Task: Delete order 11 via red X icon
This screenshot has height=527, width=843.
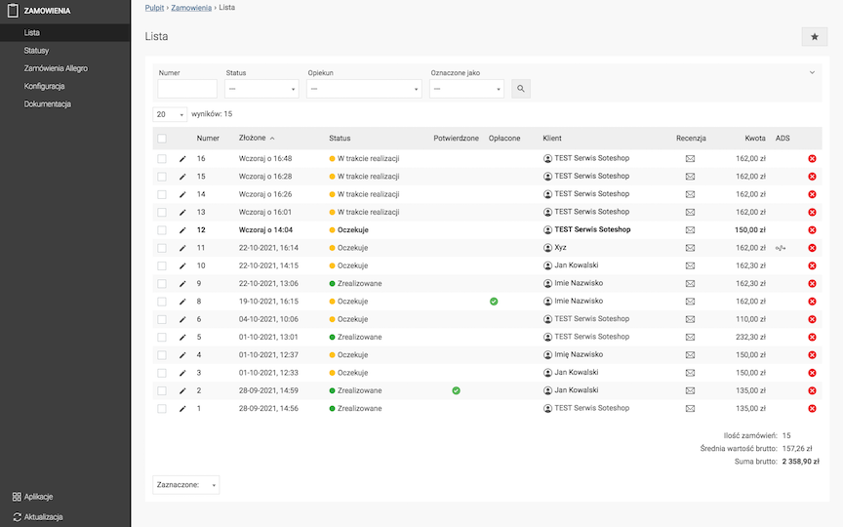Action: (x=812, y=248)
